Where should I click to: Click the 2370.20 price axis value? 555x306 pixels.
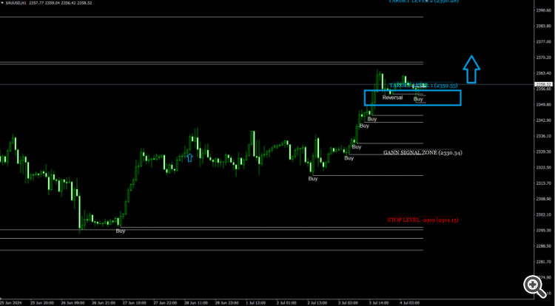point(543,57)
